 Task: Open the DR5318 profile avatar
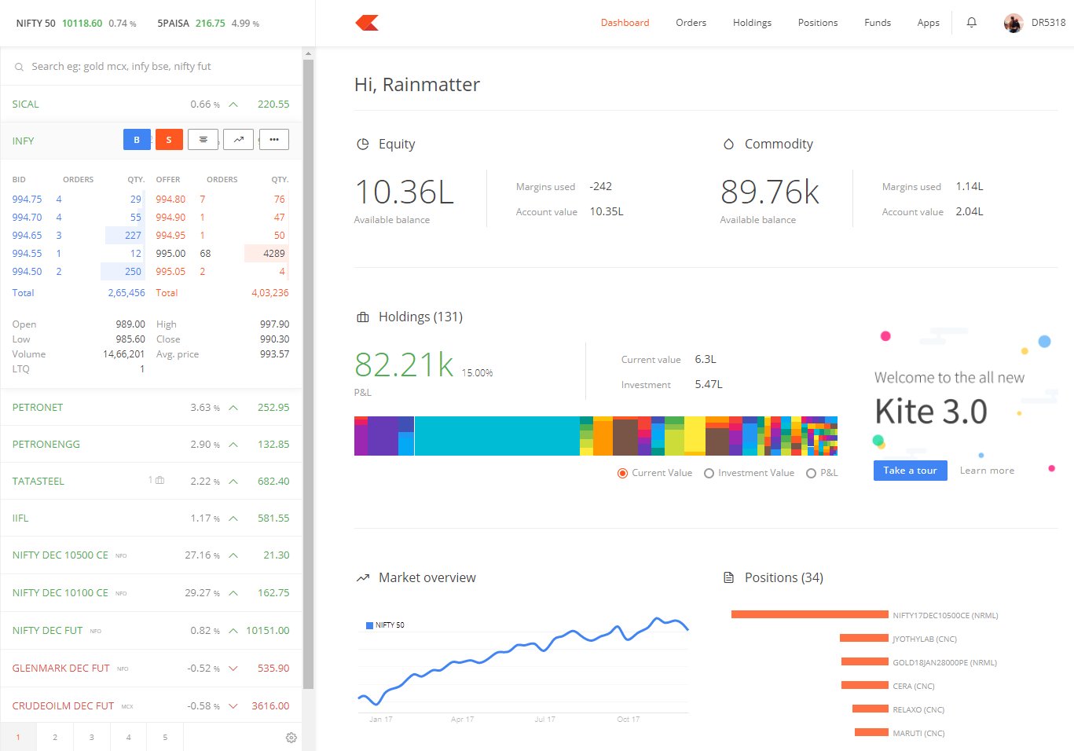[x=1014, y=23]
